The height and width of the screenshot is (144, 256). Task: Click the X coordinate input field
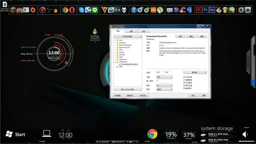pos(160,72)
